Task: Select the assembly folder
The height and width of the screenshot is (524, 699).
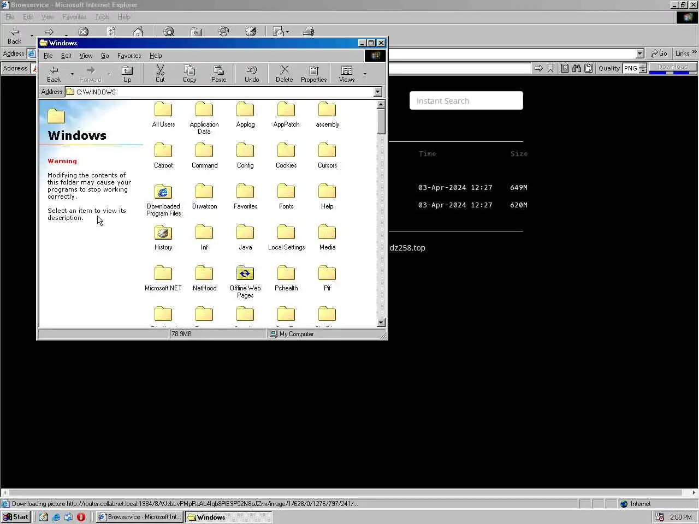Action: (x=327, y=115)
